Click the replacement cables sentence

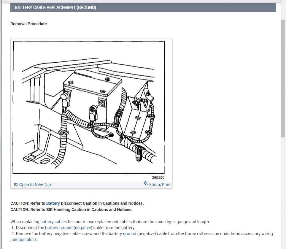[x=110, y=222]
